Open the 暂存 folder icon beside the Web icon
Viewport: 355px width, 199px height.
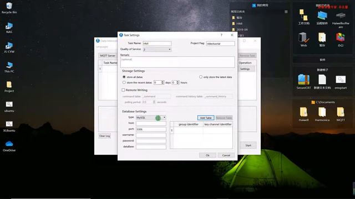[x=322, y=39]
